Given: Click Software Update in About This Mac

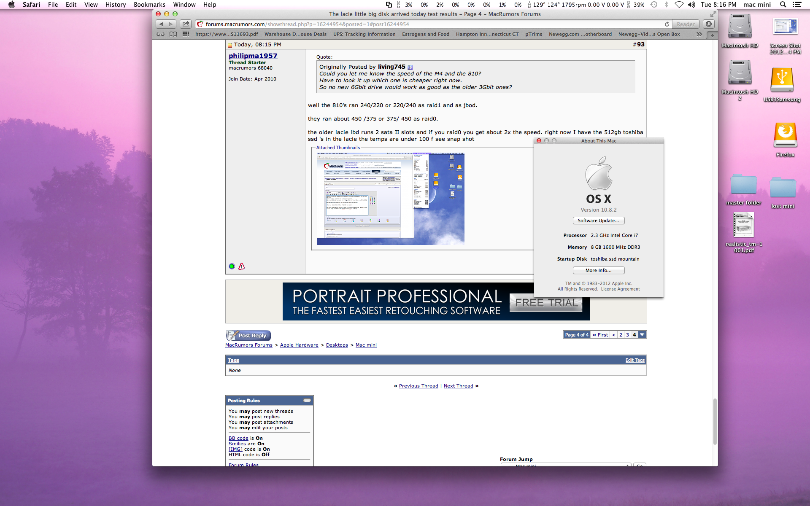Looking at the screenshot, I should pos(598,221).
